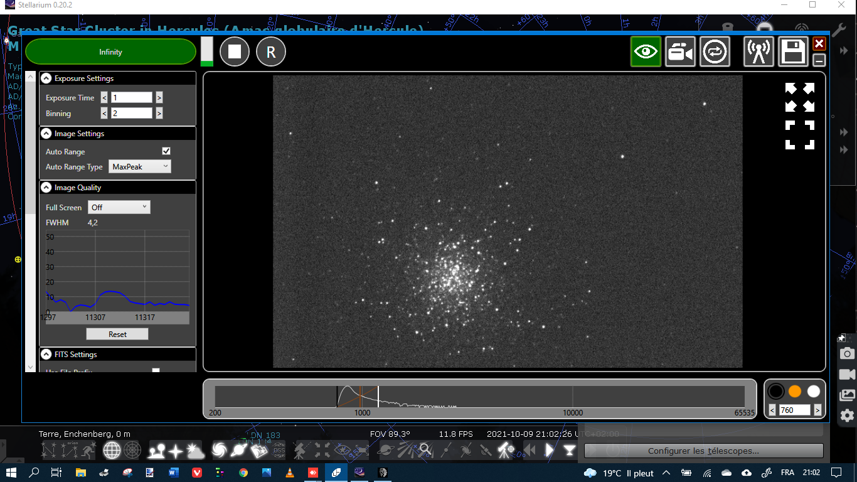Decrease the Exposure Time value
857x482 pixels.
[104, 97]
